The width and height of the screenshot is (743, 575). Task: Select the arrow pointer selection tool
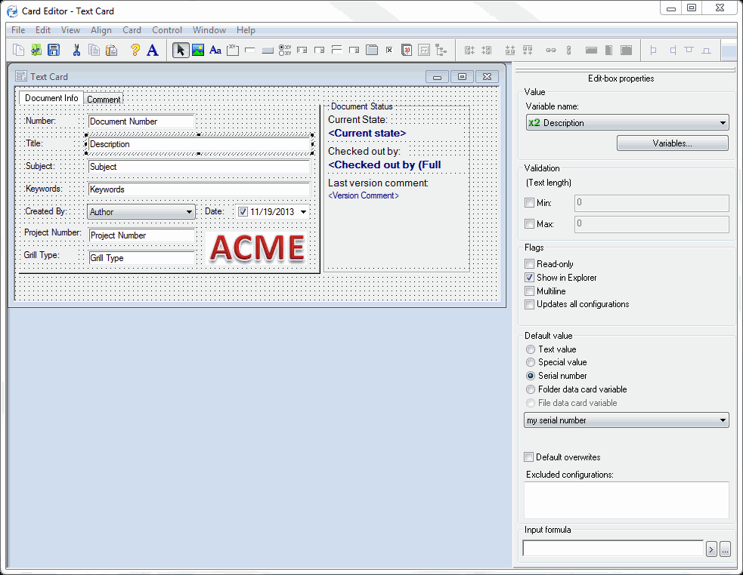[x=180, y=51]
